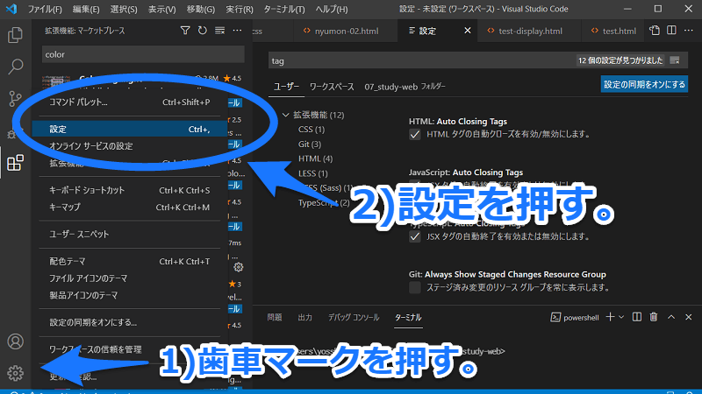Image resolution: width=702 pixels, height=394 pixels.
Task: Click the 設定の同期をオンにする button
Action: (643, 84)
